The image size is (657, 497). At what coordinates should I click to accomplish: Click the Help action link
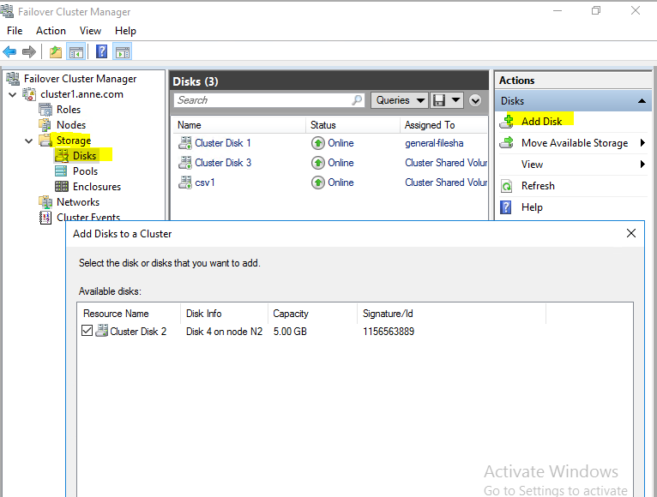click(x=532, y=207)
